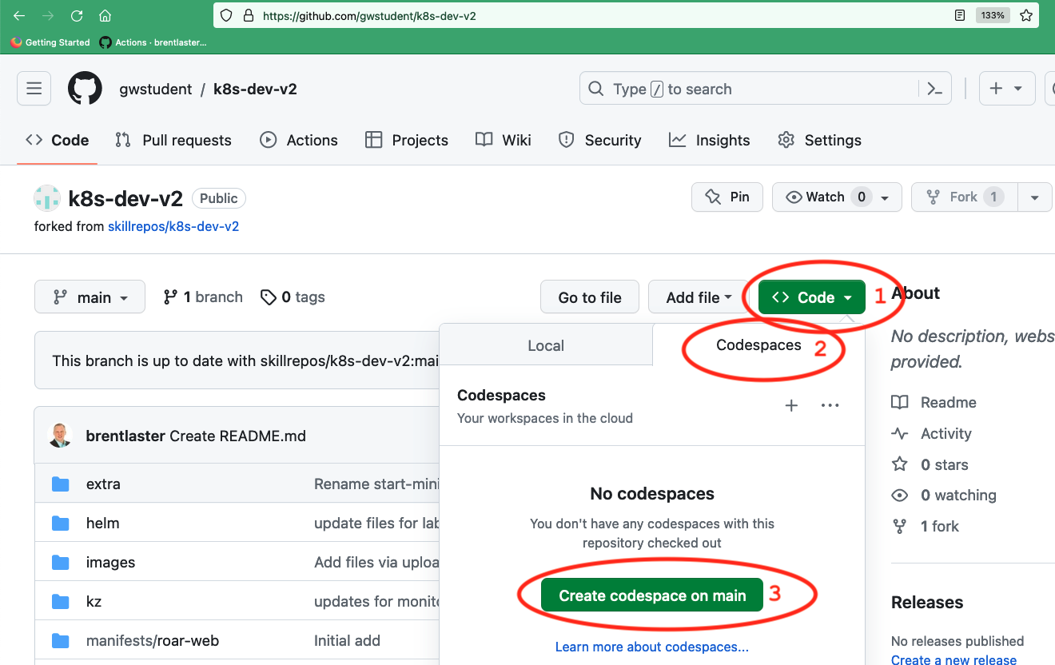Image resolution: width=1055 pixels, height=665 pixels.
Task: Click the browser forward arrow
Action: click(x=48, y=16)
